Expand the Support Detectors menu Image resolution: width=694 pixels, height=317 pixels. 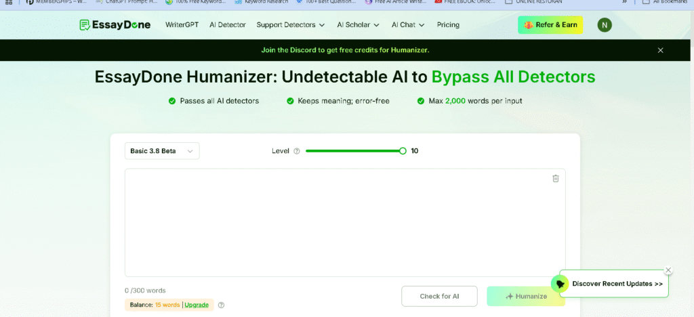tap(291, 25)
